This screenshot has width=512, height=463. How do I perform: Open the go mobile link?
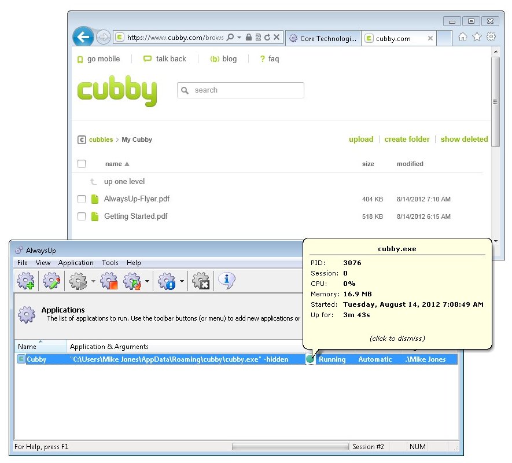coord(98,59)
